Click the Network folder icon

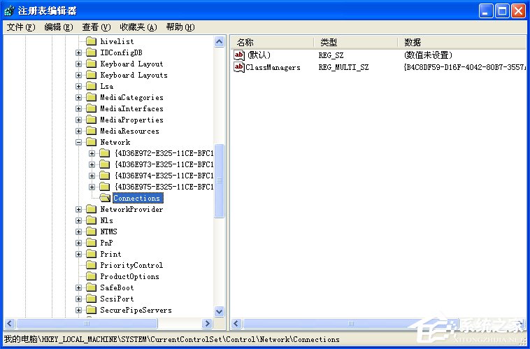pos(91,142)
